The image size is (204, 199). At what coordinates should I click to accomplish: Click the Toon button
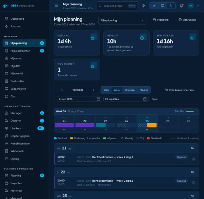click(x=155, y=99)
